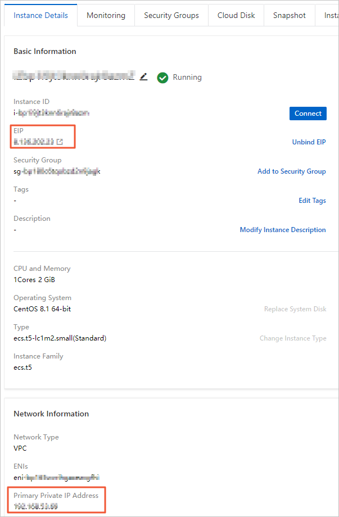Viewport: 339px width, 517px height.
Task: Open the EIP external link icon
Action: 60,142
